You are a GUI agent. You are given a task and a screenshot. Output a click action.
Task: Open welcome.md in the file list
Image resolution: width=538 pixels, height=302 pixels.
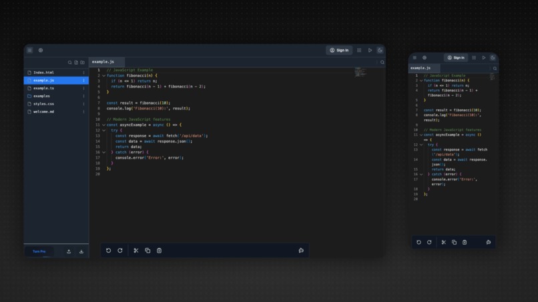[56, 111]
